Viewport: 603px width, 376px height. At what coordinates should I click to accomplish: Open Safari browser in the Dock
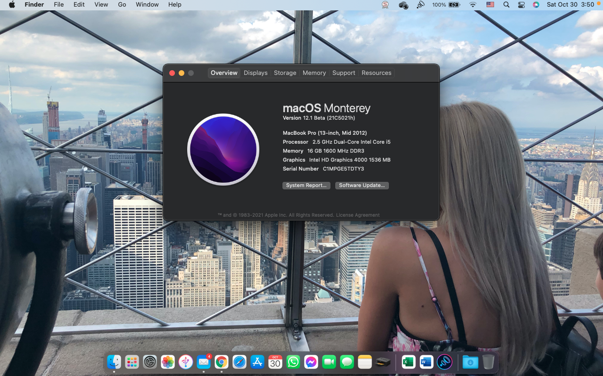tap(240, 362)
